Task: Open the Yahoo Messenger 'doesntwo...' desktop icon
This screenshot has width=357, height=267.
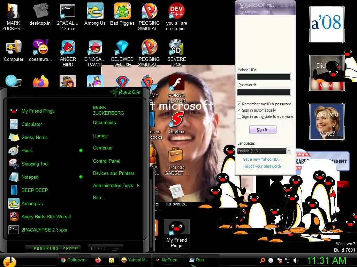Action: (40, 50)
